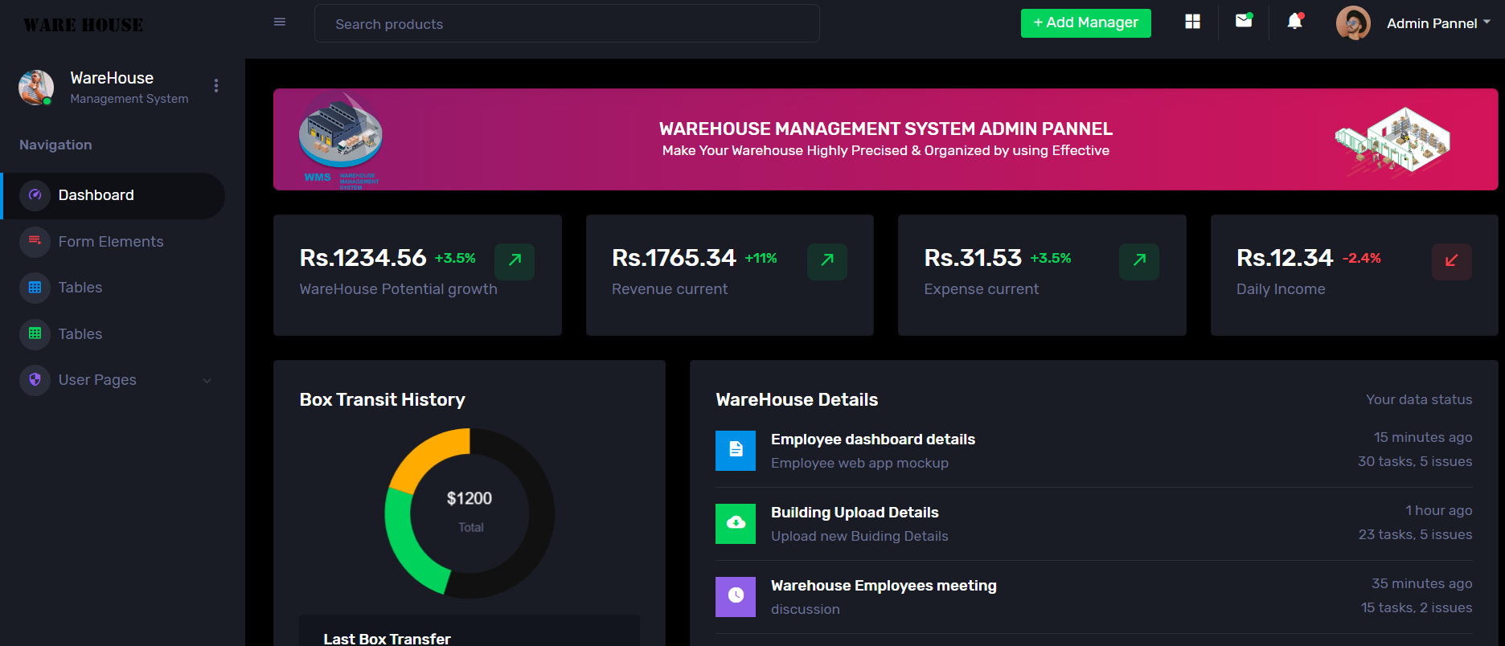Open the Tables item with blue icon
This screenshot has height=646, width=1505.
click(x=80, y=288)
